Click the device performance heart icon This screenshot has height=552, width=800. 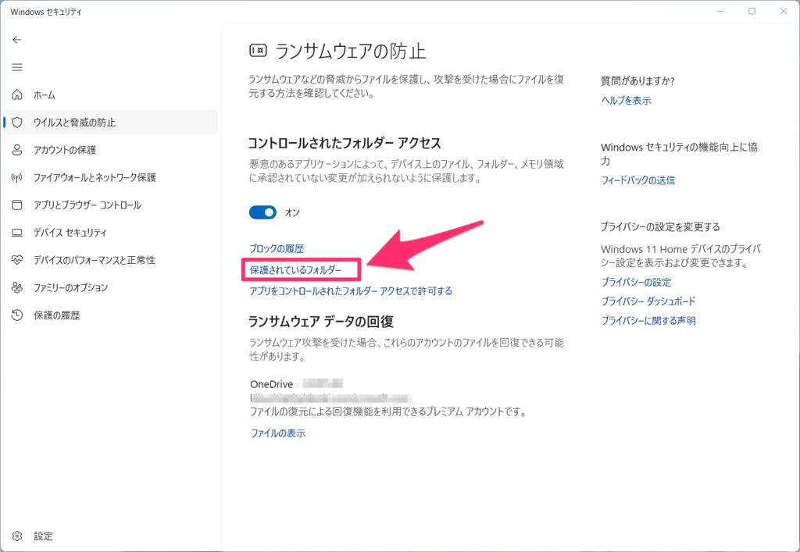click(x=17, y=260)
